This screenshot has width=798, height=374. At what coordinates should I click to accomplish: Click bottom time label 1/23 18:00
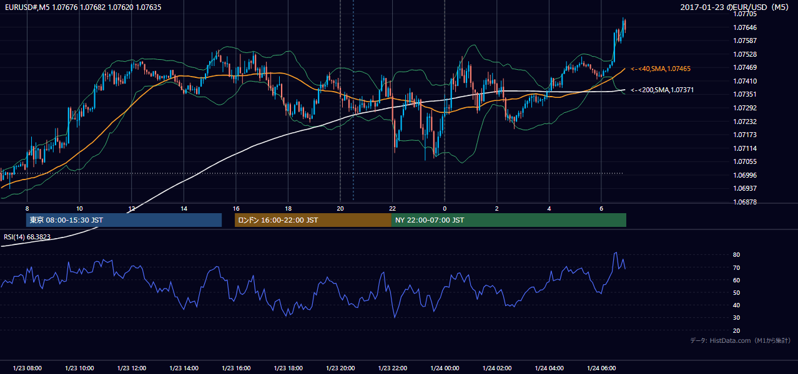[288, 368]
